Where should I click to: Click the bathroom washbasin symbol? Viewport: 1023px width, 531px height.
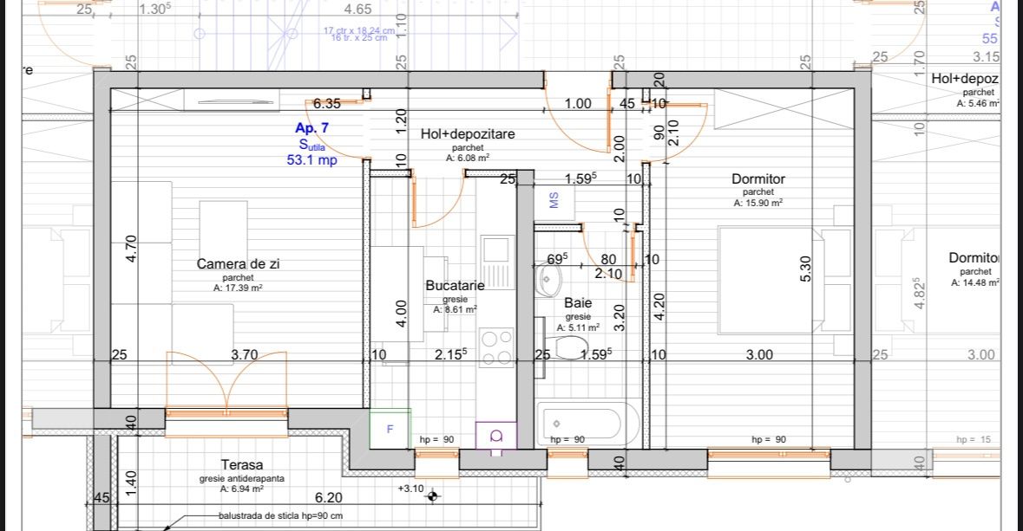click(x=549, y=280)
